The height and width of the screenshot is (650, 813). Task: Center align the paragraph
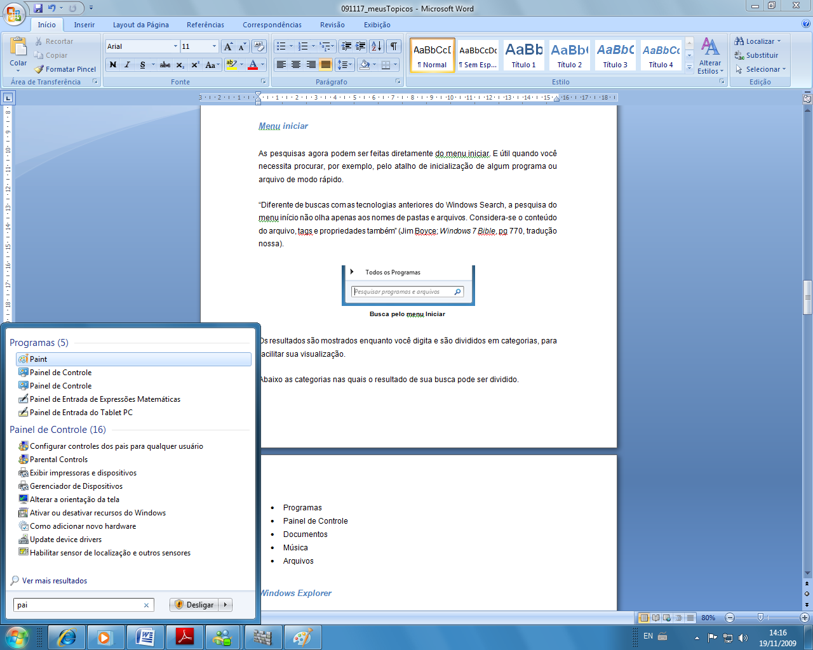click(x=296, y=65)
